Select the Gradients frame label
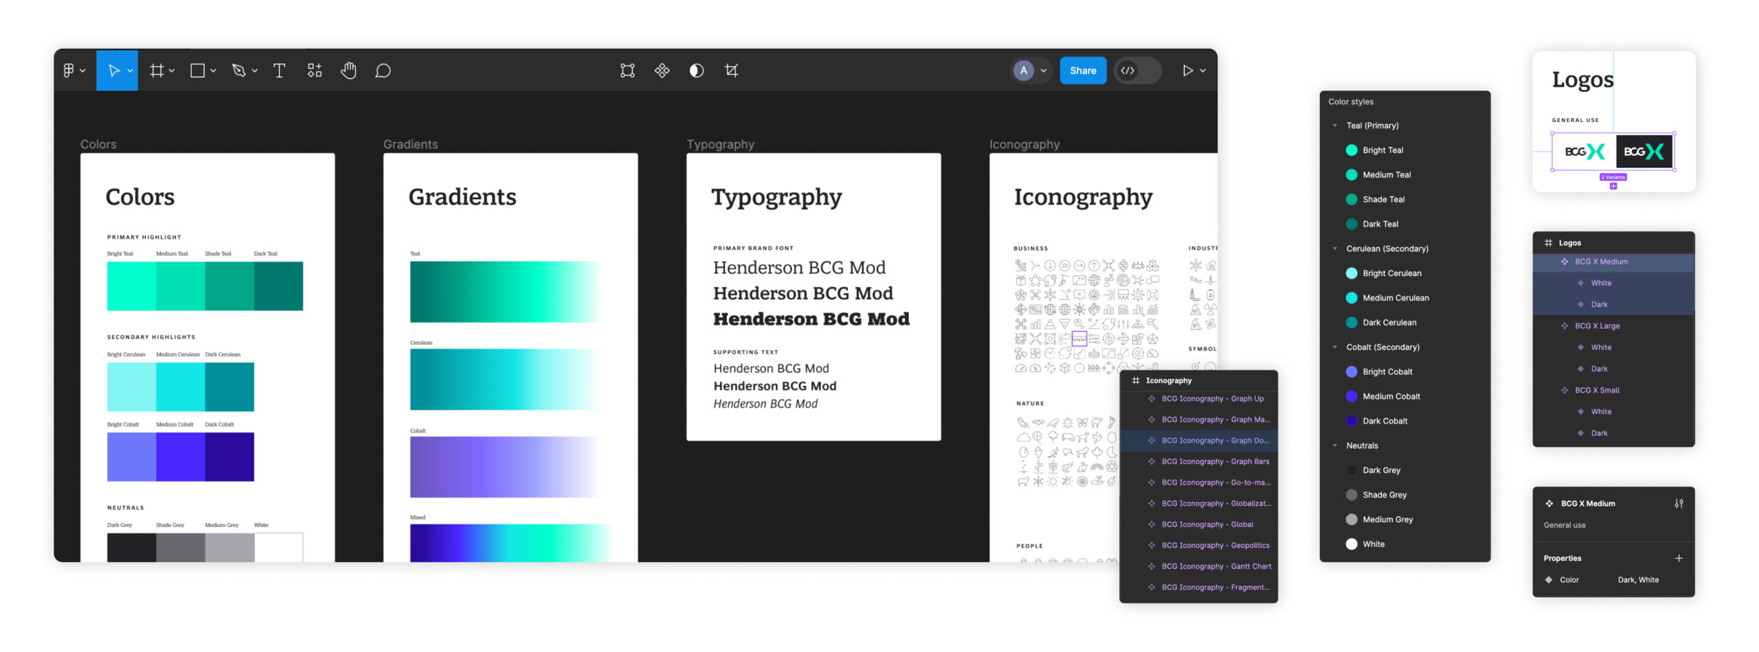This screenshot has height=652, width=1759. [410, 144]
